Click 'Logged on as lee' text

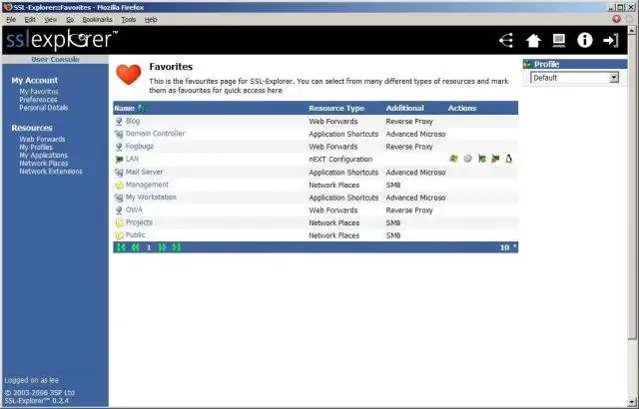tap(31, 380)
